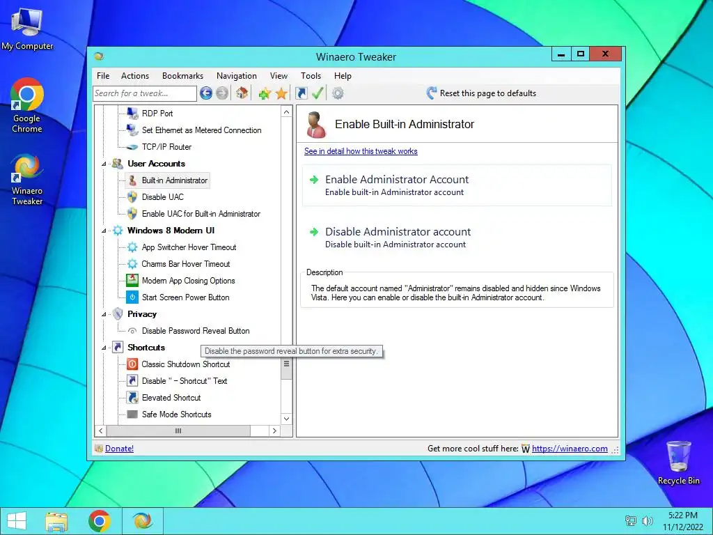Collapse the User Accounts tree group

[x=104, y=164]
